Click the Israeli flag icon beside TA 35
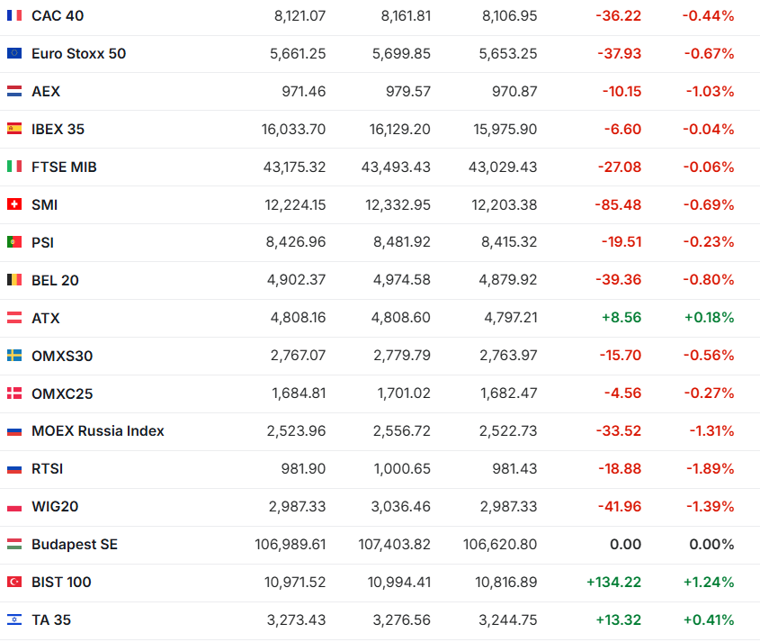Viewport: 760px width, 642px height. 14,620
